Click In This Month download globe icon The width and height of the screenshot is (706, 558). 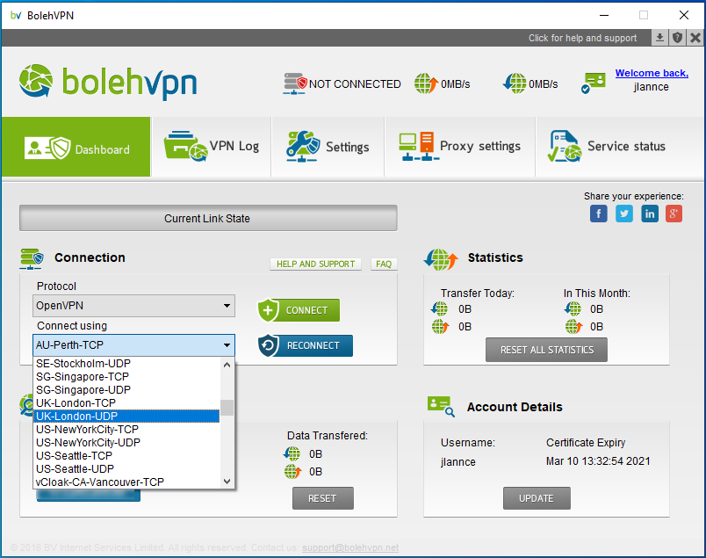click(573, 309)
